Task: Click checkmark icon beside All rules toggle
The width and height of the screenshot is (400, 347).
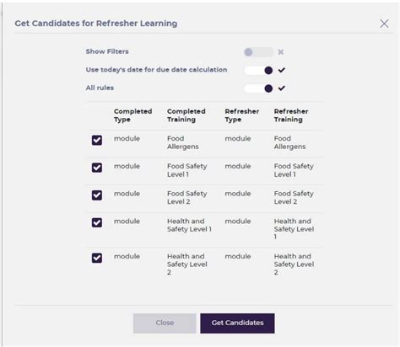Action: (282, 88)
